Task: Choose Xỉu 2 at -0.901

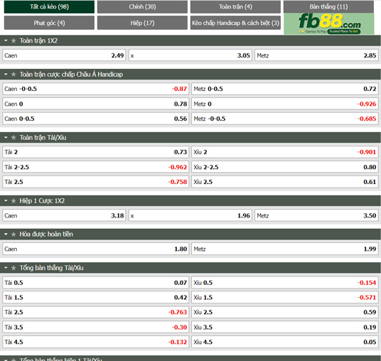Action: 285,152
